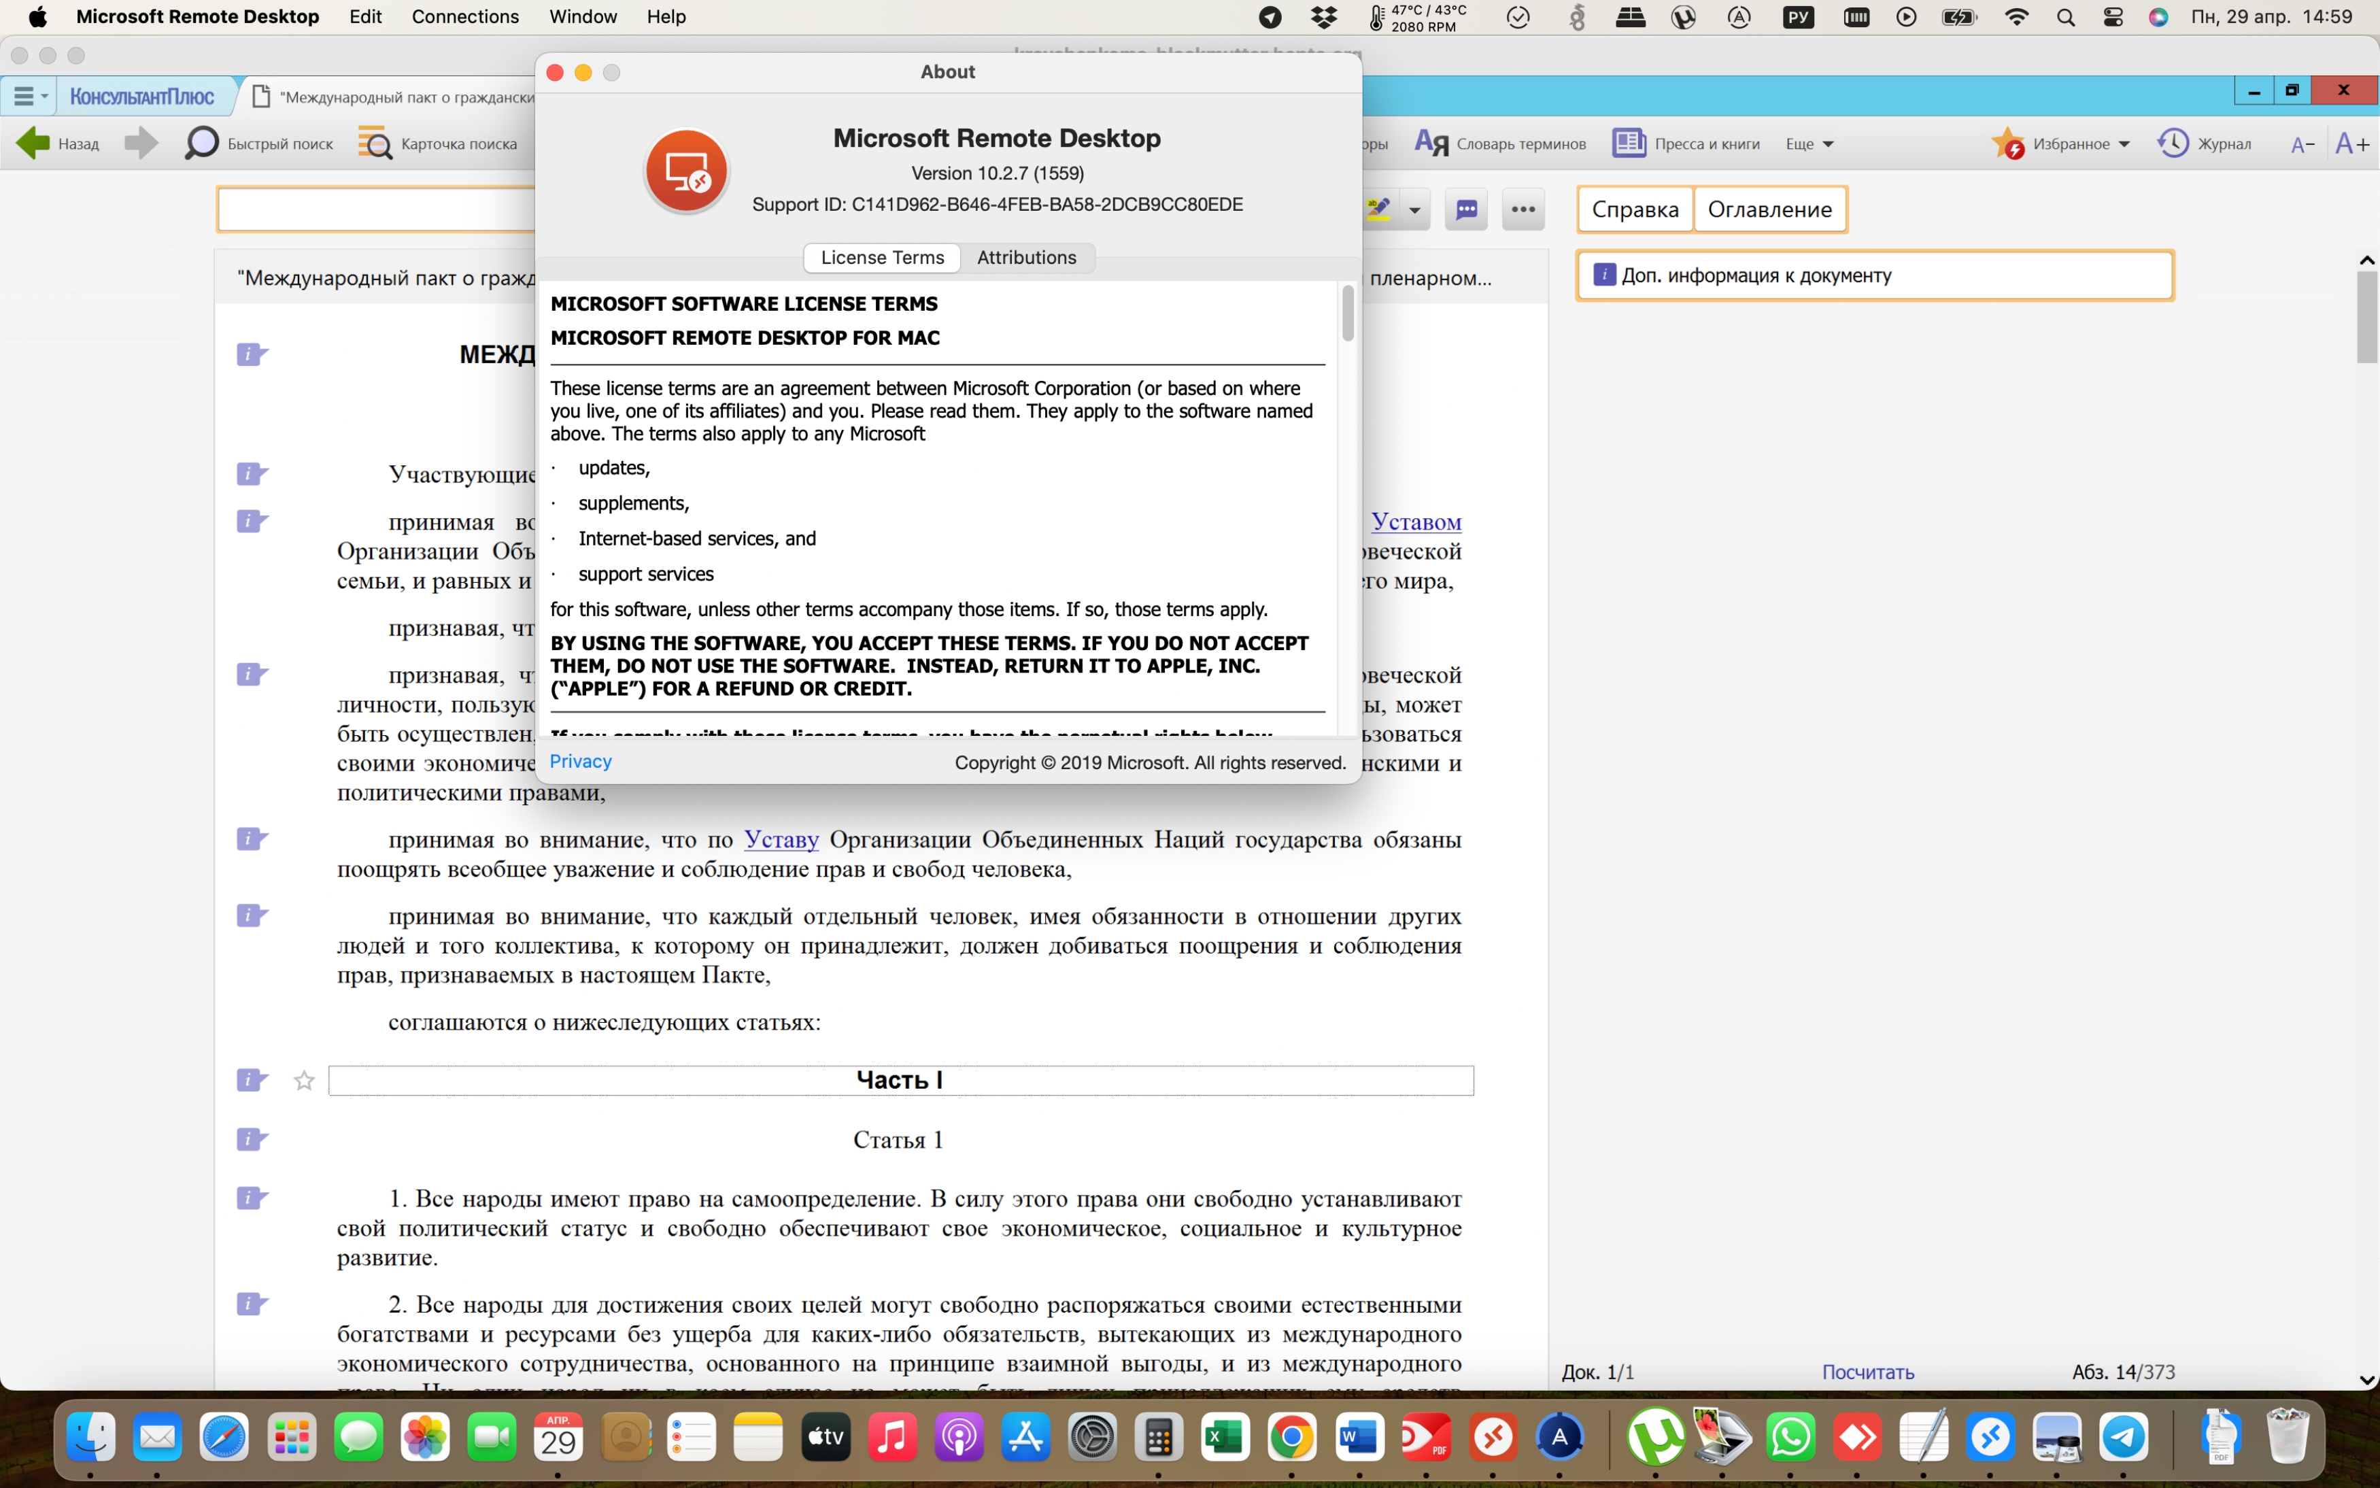Viewport: 2380px width, 1488px height.
Task: Open the Window menu
Action: 583,17
